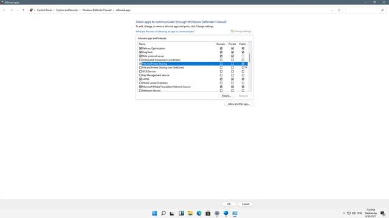389x218 pixels.
Task: Click the search magnifier in search box
Action: pos(382,10)
